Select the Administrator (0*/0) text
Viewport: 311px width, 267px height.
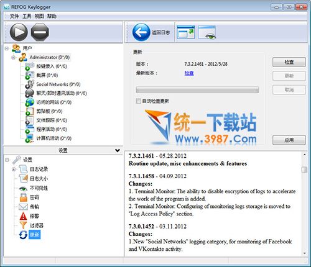pos(50,57)
